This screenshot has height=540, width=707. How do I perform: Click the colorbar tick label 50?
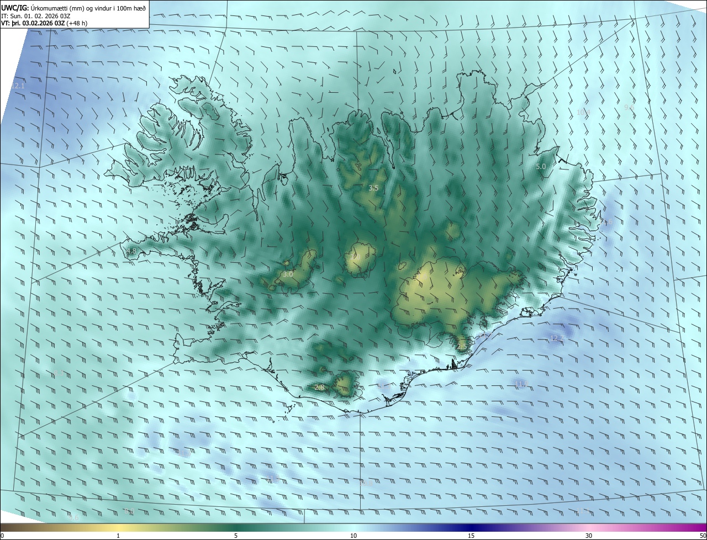pyautogui.click(x=703, y=536)
